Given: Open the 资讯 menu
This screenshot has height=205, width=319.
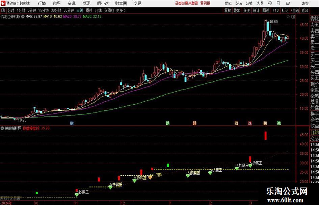Looking at the screenshot, I should coord(72,3).
